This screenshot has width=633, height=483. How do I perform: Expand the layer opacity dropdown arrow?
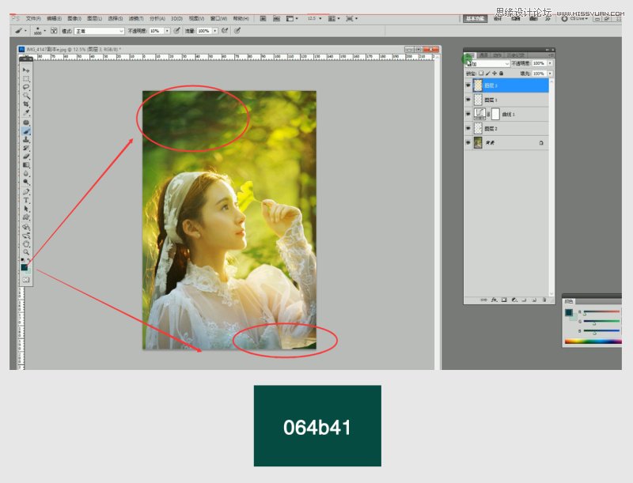[x=549, y=63]
